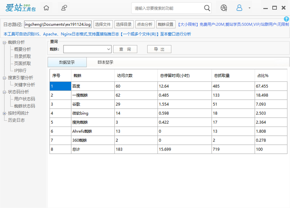The width and height of the screenshot is (290, 208).
Task: Select the 总计 total row cell
Action: pyautogui.click(x=93, y=149)
